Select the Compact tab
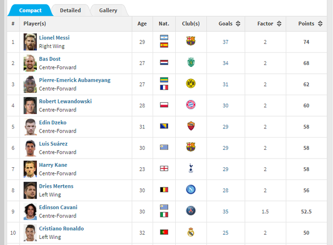 [x=30, y=10]
